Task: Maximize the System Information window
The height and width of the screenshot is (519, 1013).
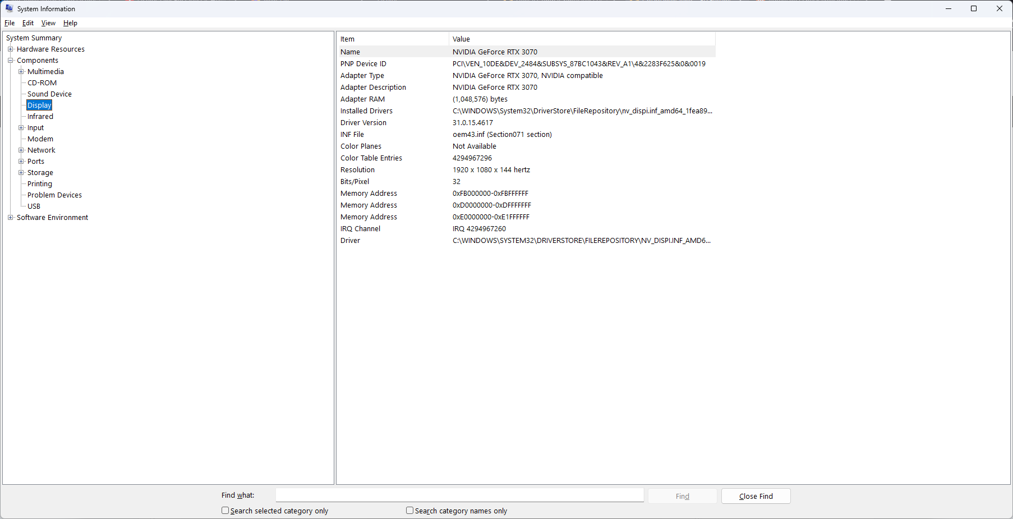Action: click(974, 8)
